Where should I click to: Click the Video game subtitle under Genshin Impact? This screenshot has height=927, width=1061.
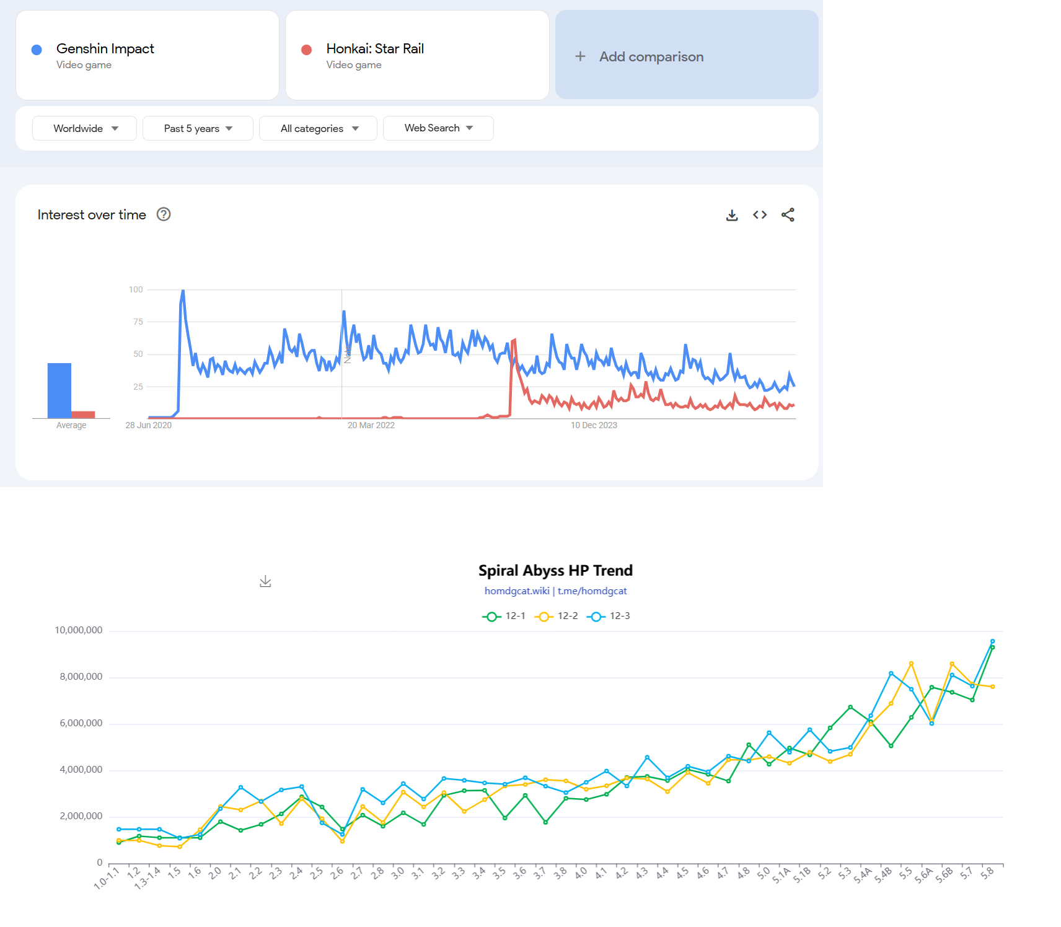coord(84,65)
